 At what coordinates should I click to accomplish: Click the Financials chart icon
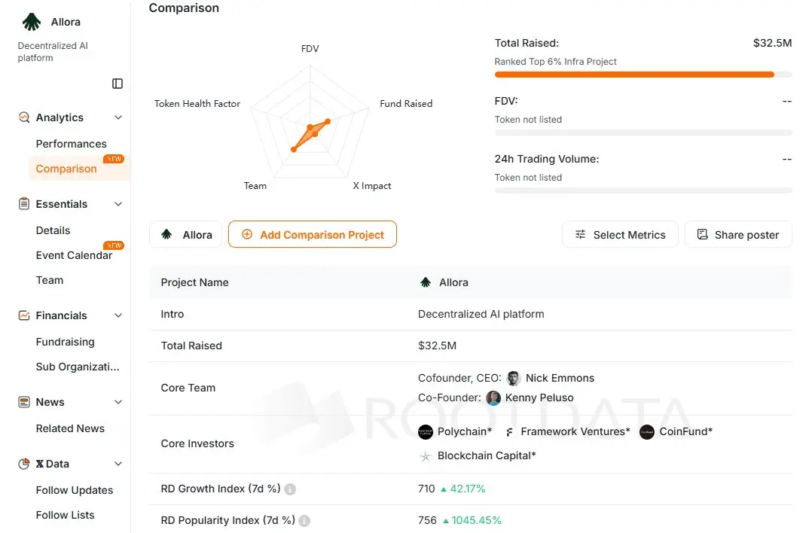24,315
